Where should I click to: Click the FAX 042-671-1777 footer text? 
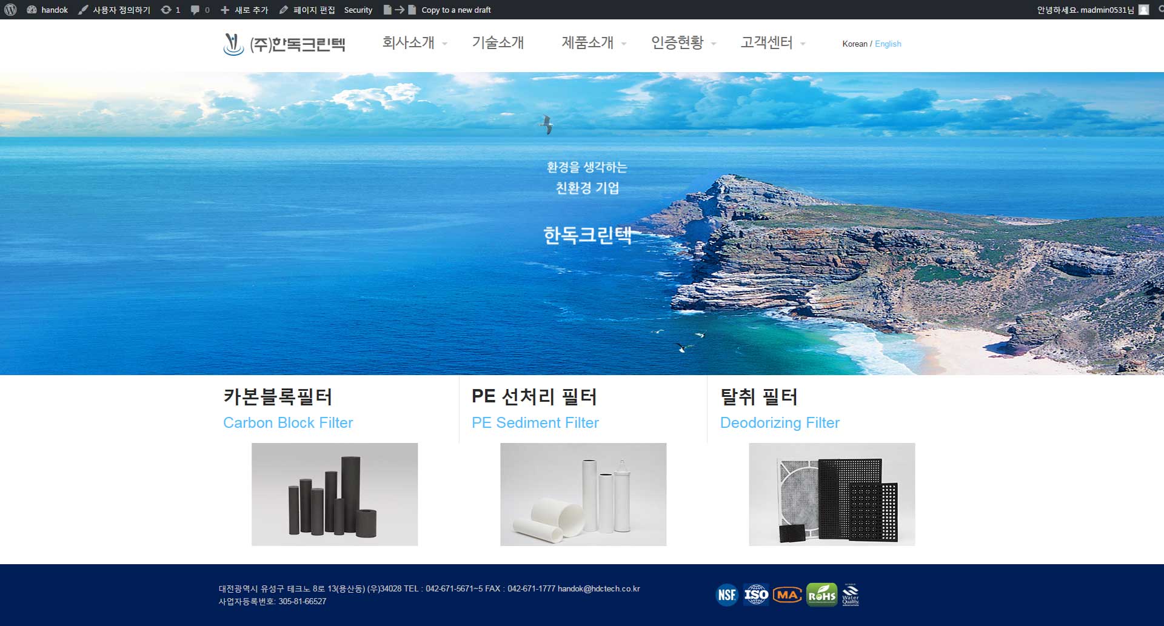(x=520, y=588)
